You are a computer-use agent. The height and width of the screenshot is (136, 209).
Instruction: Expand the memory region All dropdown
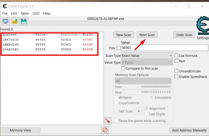tap(143, 81)
